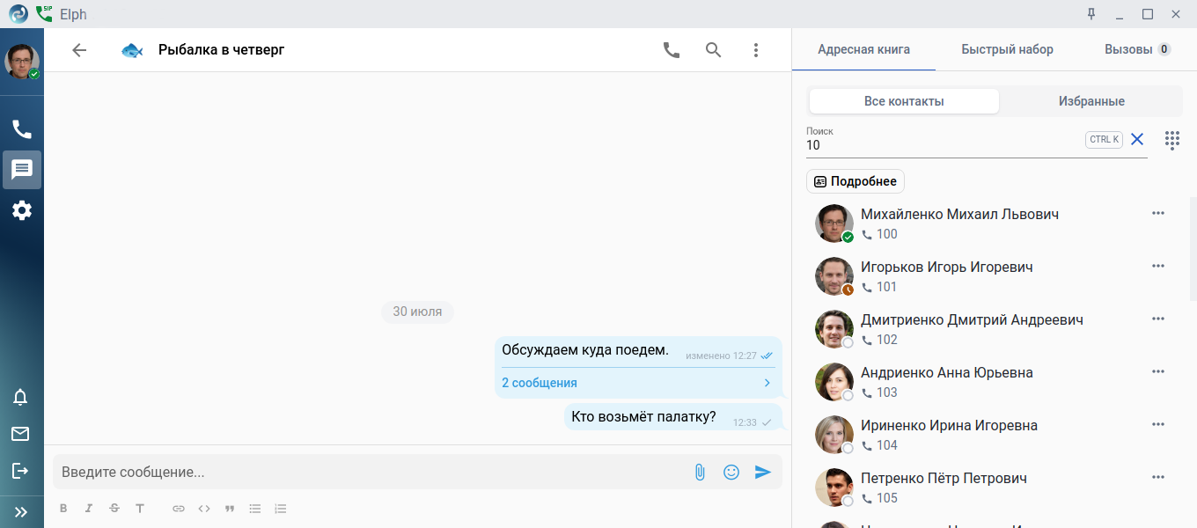Viewport: 1197px width, 528px height.
Task: Open the dial pad grid icon
Action: coord(1171,140)
